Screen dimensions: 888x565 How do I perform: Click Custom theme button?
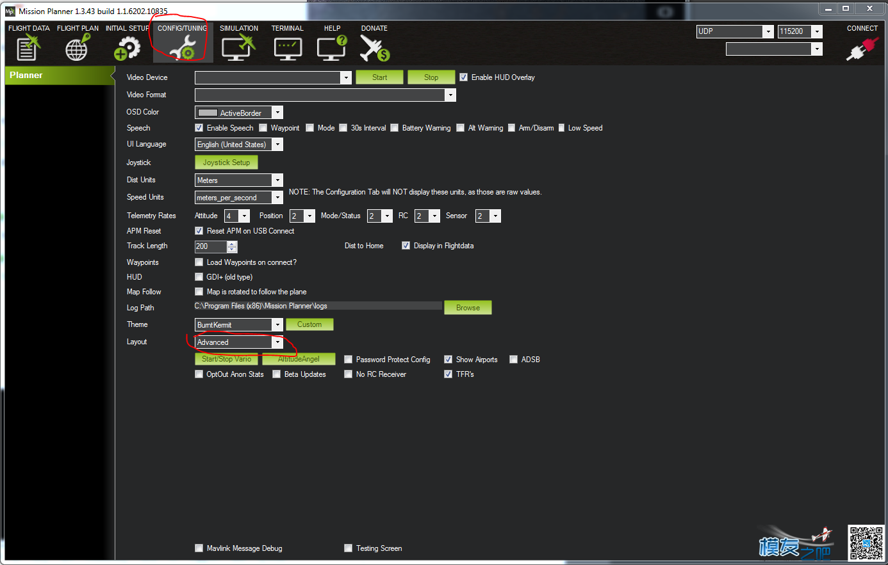point(309,324)
